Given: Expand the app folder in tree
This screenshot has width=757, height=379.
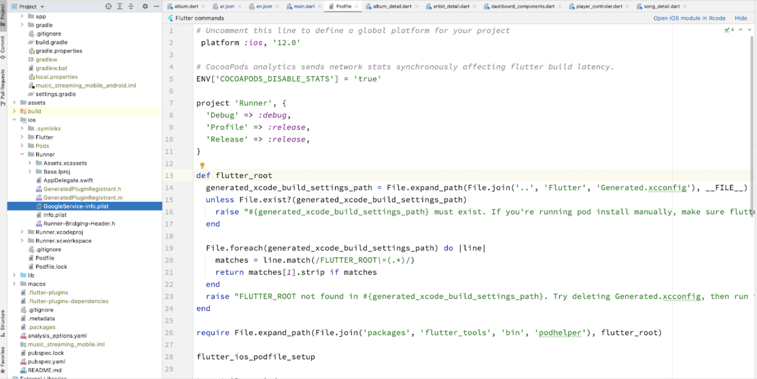Looking at the screenshot, I should pyautogui.click(x=22, y=16).
